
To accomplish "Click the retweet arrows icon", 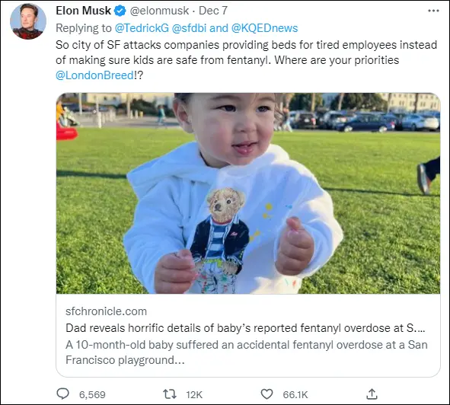I will tap(170, 394).
